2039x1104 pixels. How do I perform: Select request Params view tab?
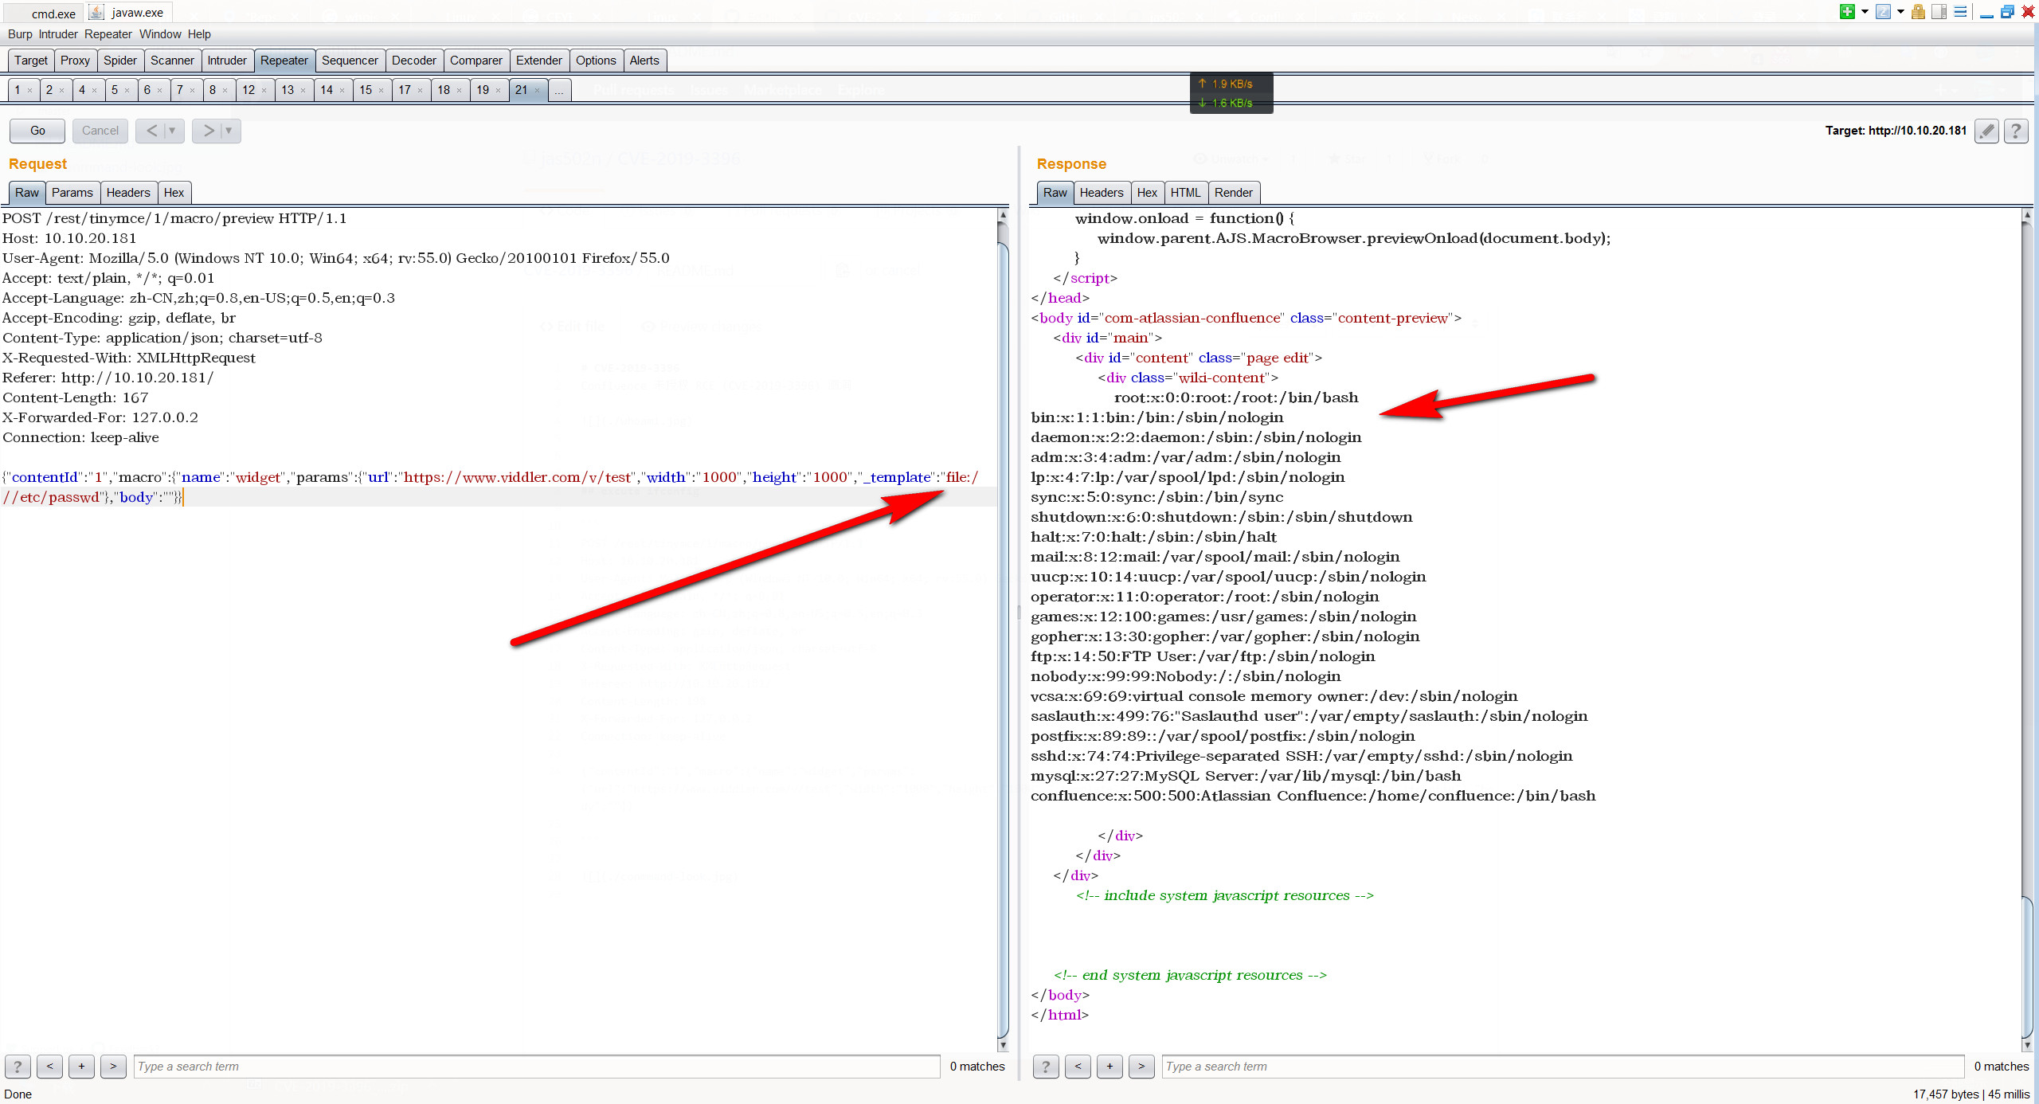click(x=72, y=193)
